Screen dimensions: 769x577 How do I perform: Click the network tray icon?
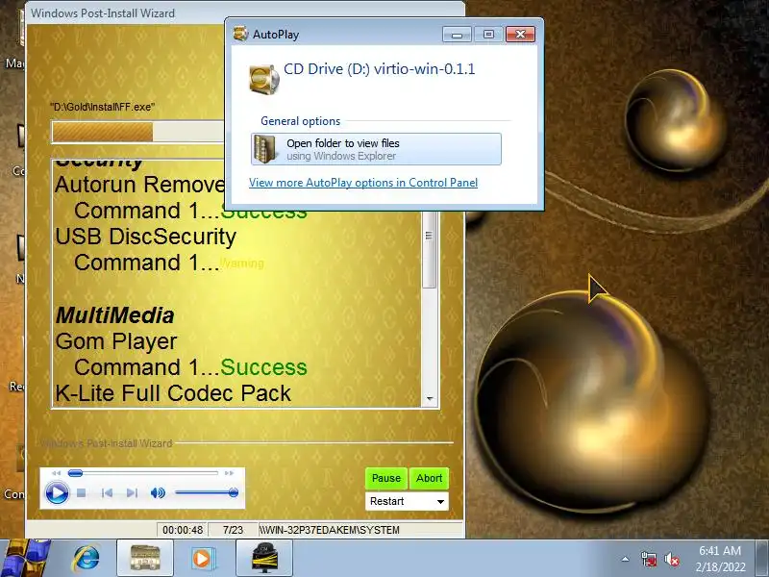(648, 559)
